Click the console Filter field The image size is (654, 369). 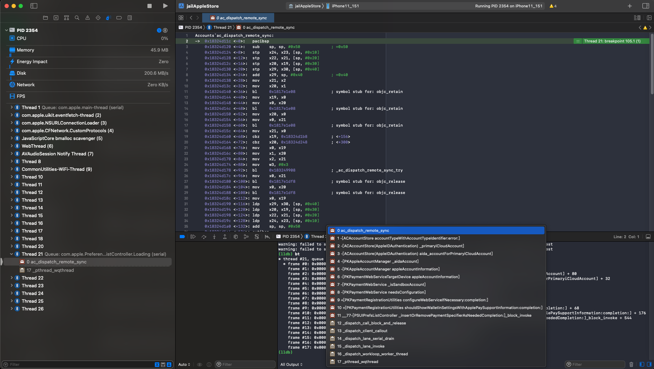[595, 364]
